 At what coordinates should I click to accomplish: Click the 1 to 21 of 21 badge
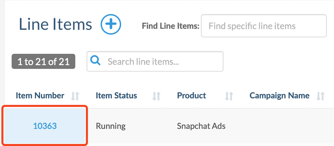click(43, 61)
